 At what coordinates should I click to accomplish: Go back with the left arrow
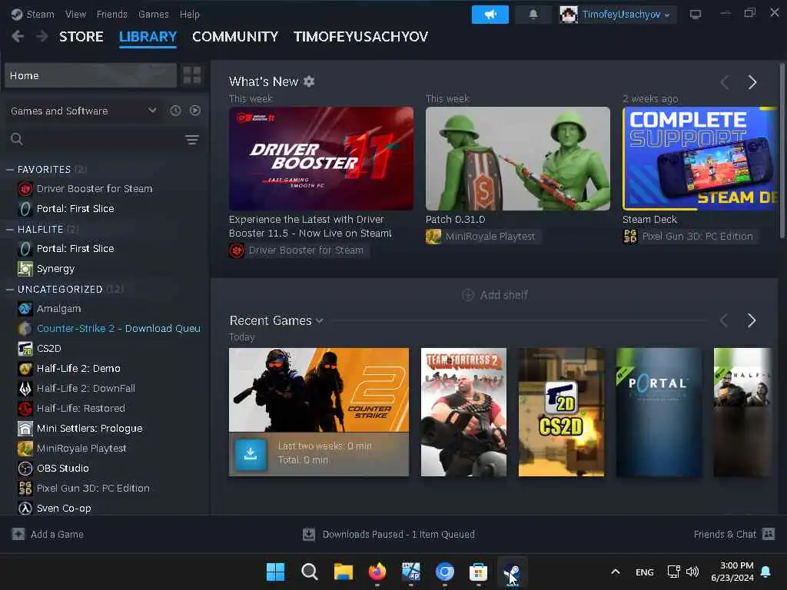[18, 37]
